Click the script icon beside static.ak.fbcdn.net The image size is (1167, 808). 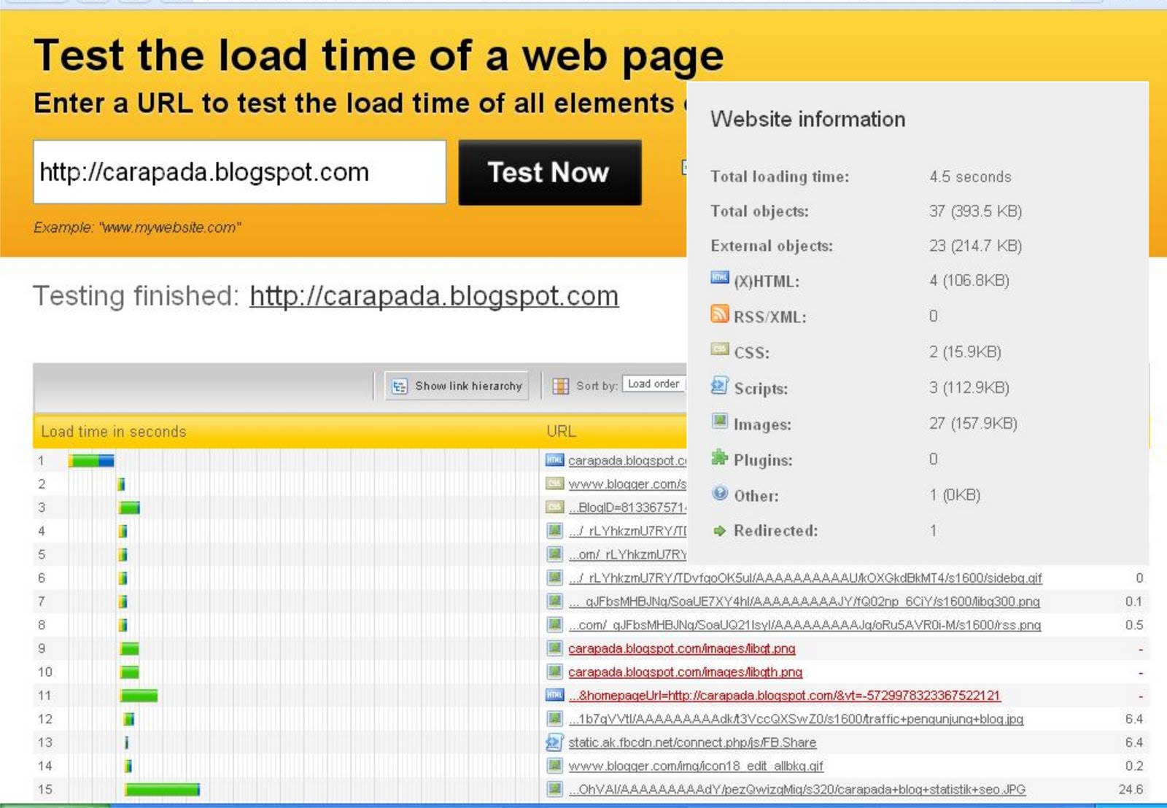[x=554, y=742]
